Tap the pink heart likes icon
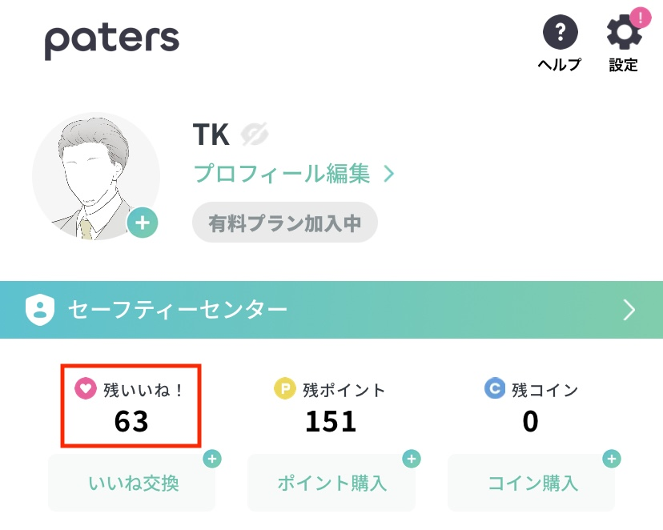The height and width of the screenshot is (530, 663). pos(85,389)
